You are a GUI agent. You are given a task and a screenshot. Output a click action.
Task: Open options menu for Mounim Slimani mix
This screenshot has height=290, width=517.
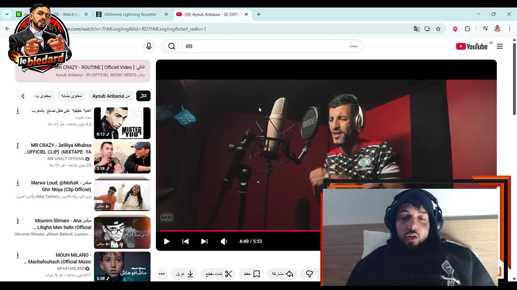[x=17, y=221]
